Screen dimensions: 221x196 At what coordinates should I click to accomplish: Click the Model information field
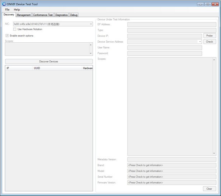tap(172, 171)
